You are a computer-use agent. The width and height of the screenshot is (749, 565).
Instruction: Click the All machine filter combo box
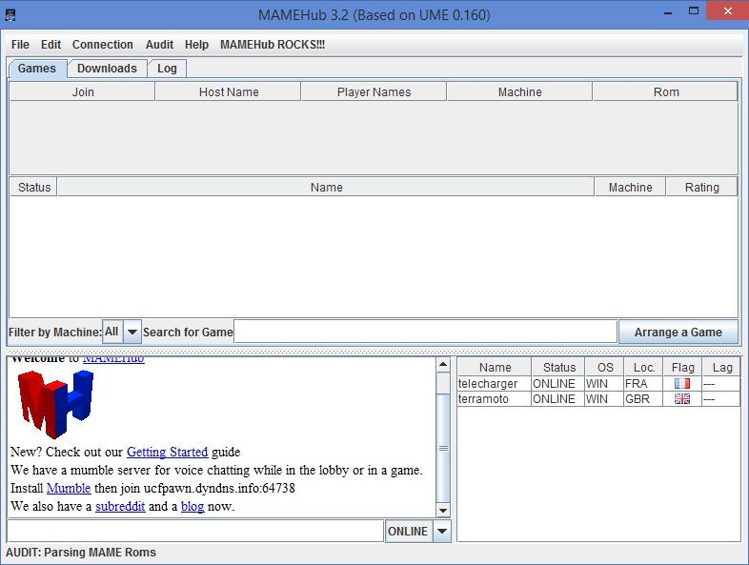122,332
